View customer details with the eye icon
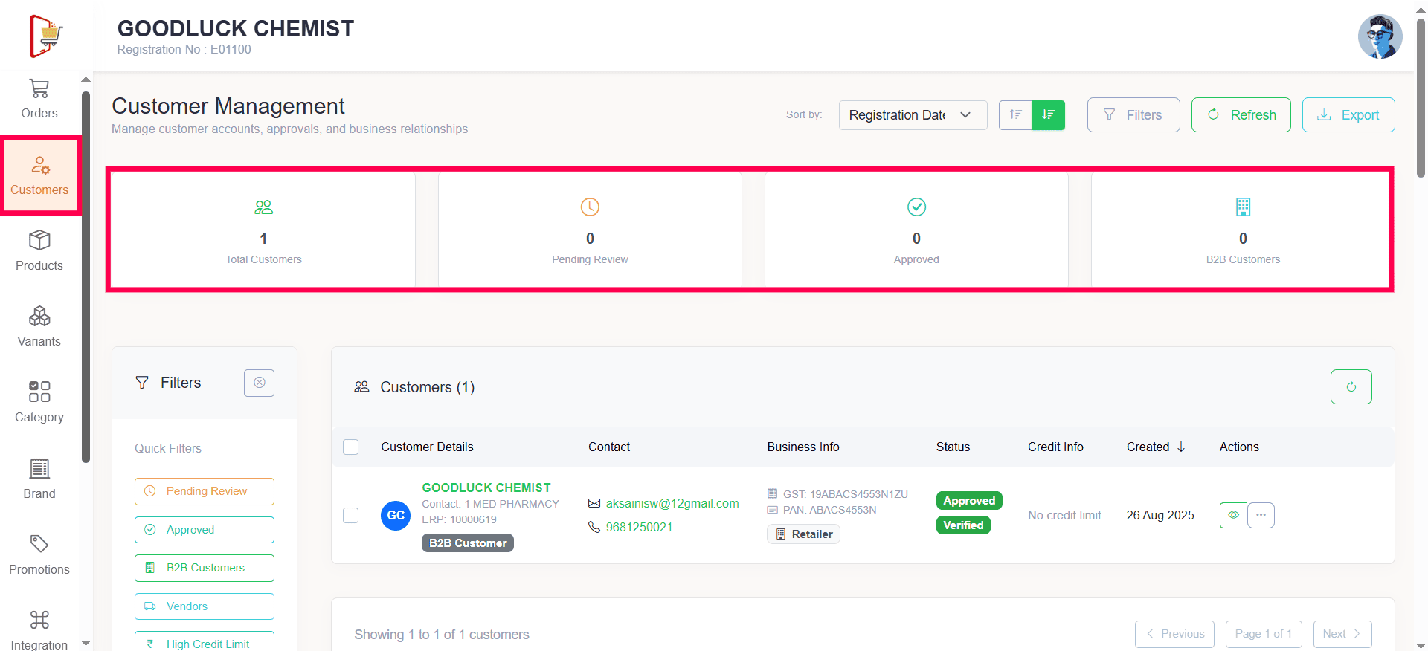1428x651 pixels. click(1233, 515)
